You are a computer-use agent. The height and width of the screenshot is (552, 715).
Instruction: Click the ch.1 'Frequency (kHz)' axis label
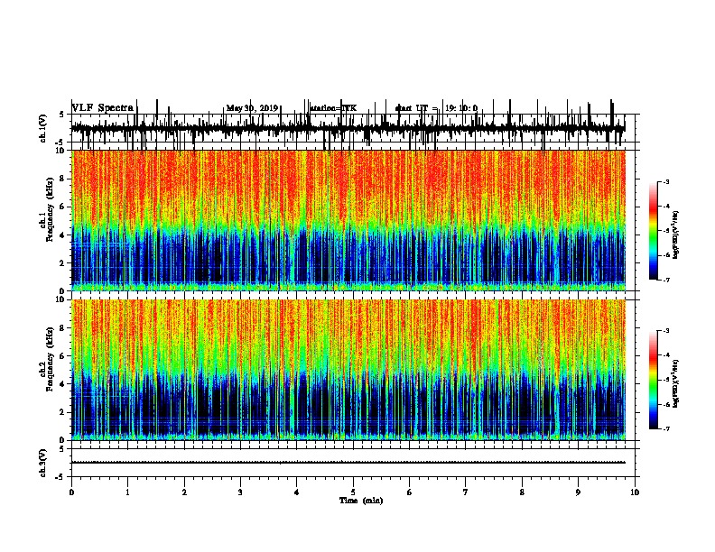pyautogui.click(x=50, y=210)
